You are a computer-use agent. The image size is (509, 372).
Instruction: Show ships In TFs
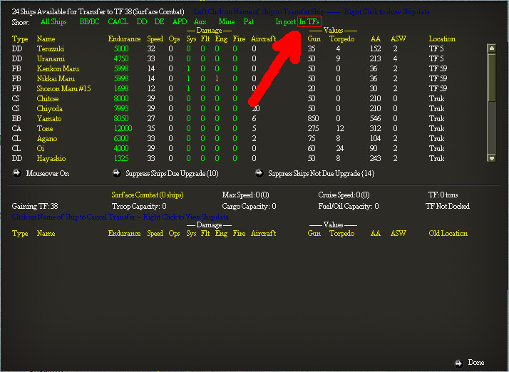(309, 22)
